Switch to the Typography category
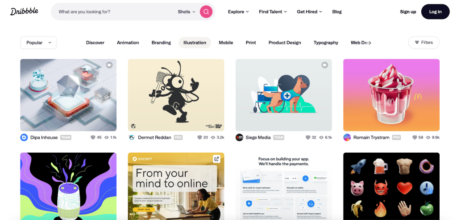Viewport: 457px width, 220px height. point(326,42)
